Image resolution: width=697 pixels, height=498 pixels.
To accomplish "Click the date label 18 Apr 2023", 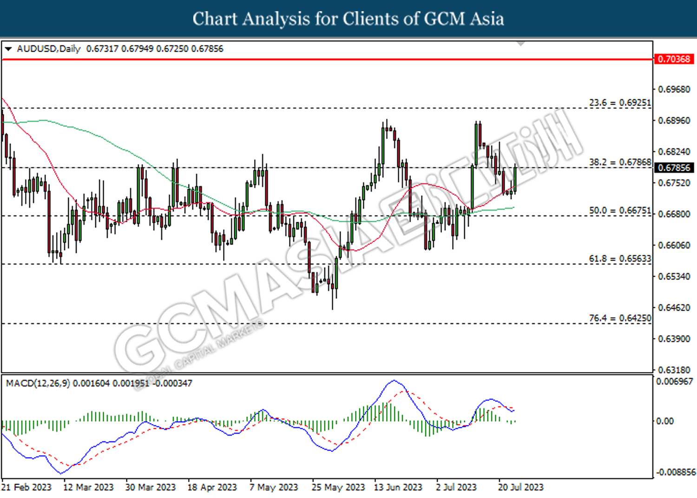I will 212,487.
